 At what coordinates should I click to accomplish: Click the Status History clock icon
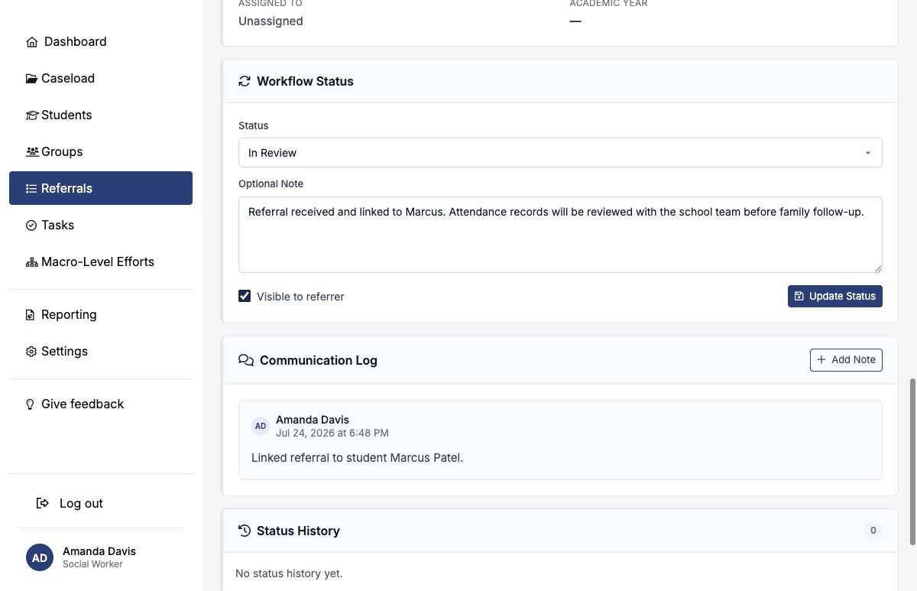click(x=245, y=531)
